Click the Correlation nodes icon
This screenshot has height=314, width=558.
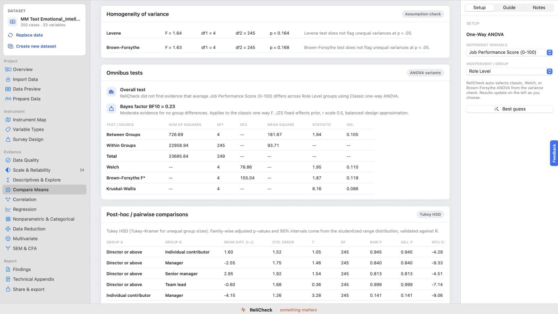coord(8,200)
